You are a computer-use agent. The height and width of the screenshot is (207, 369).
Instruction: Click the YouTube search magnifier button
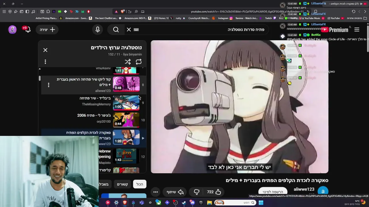[x=116, y=29]
